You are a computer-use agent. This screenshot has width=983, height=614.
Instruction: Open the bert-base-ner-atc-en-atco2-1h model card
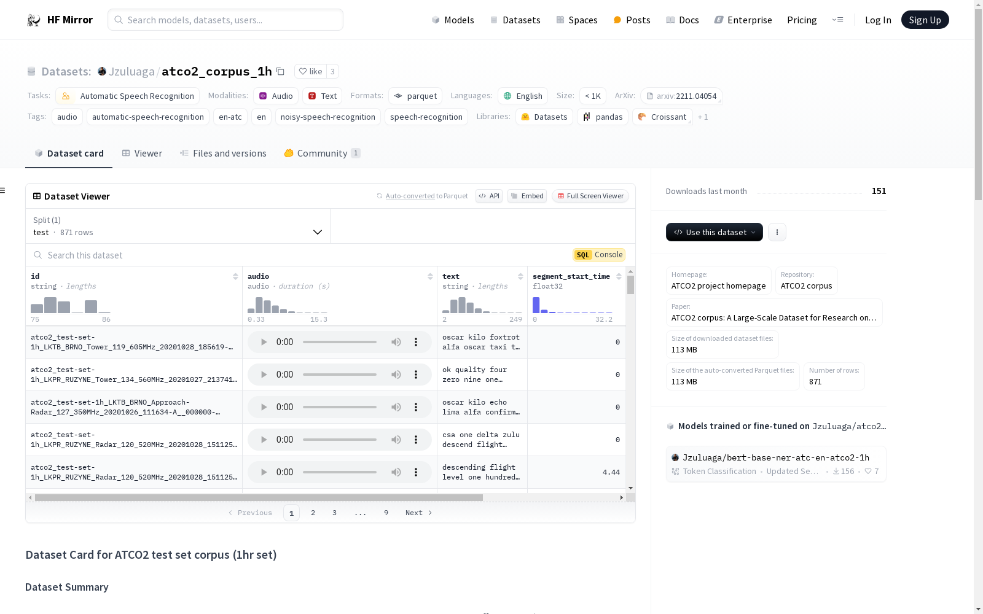point(776,464)
